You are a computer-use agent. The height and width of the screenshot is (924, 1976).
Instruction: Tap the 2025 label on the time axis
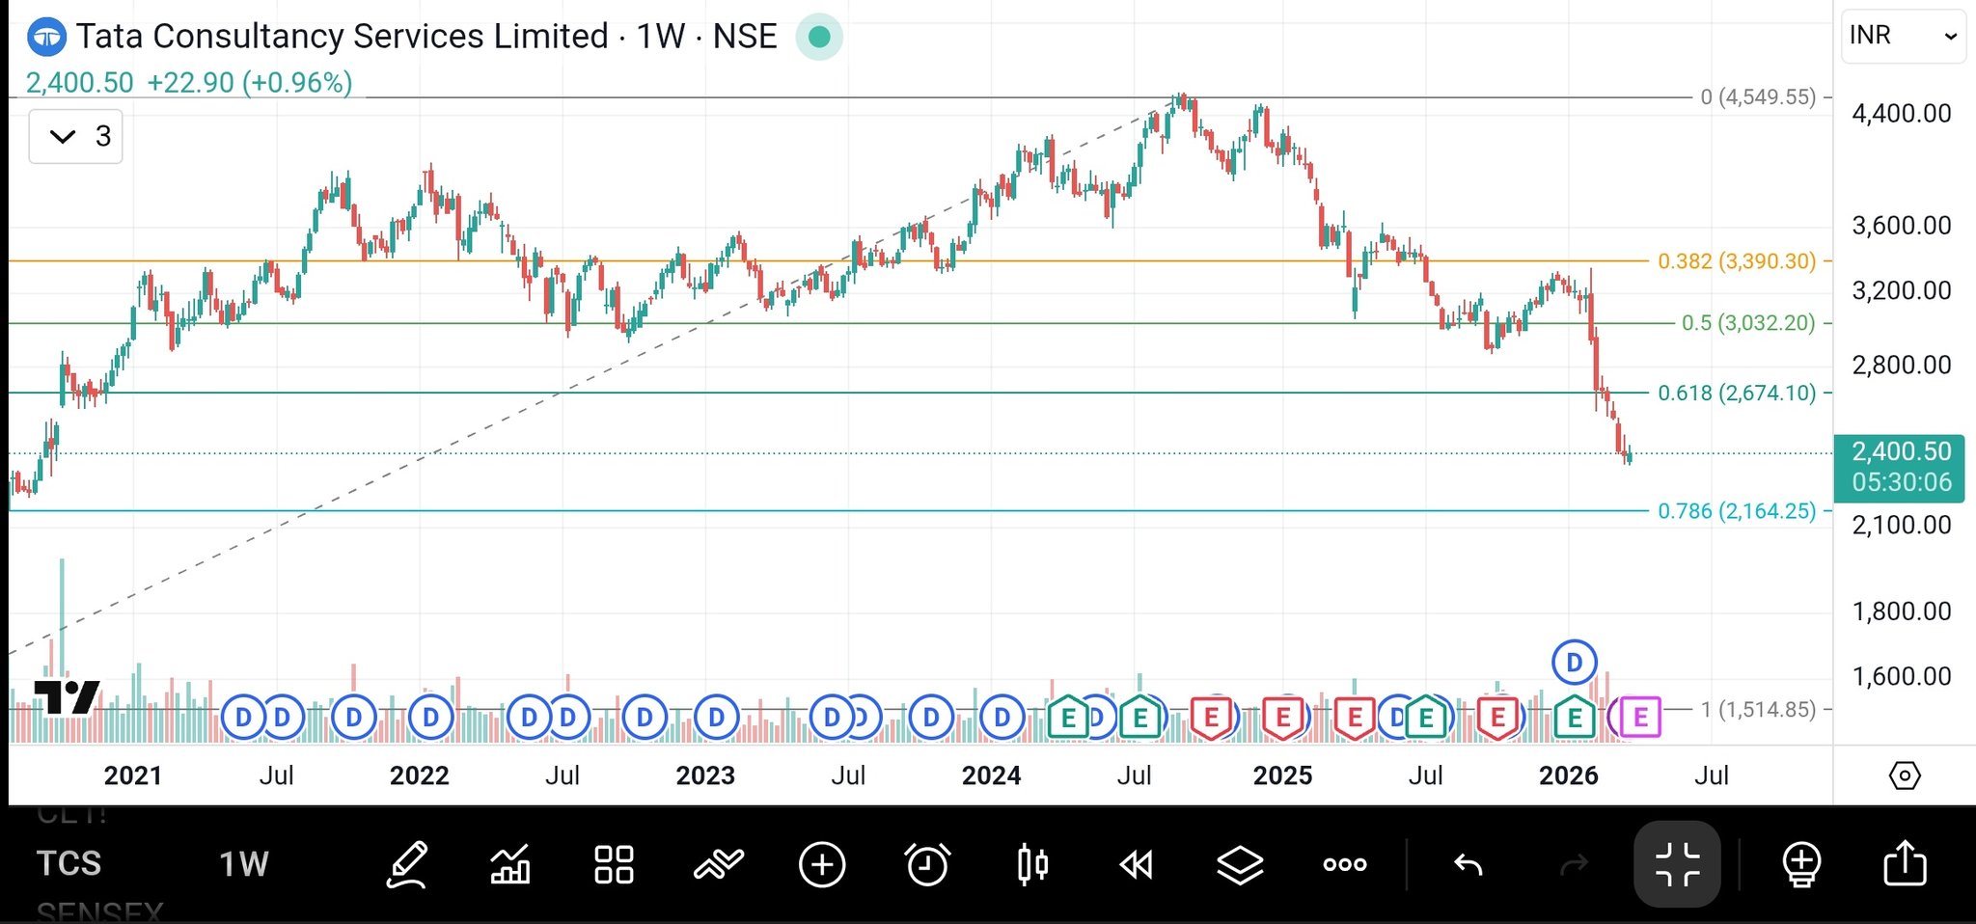[1282, 775]
